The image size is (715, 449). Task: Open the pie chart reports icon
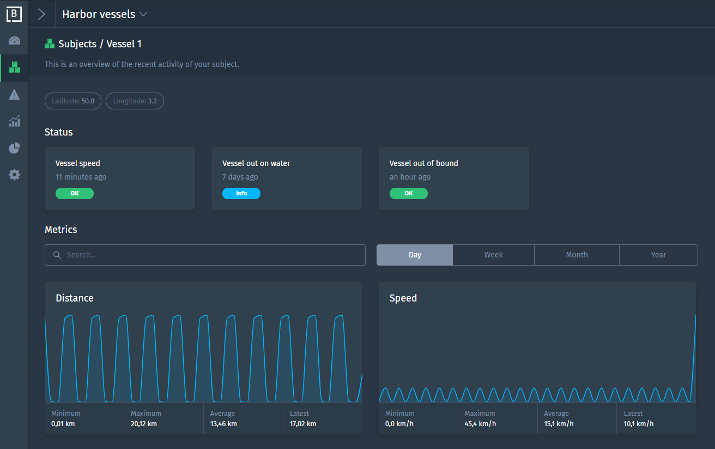[x=14, y=148]
